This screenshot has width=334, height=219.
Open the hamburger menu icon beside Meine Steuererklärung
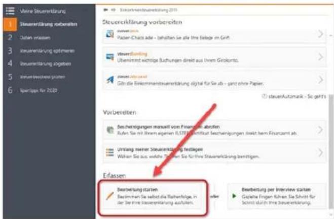coord(10,11)
